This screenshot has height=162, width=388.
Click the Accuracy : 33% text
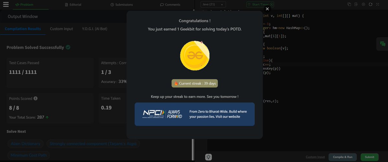(x=114, y=81)
